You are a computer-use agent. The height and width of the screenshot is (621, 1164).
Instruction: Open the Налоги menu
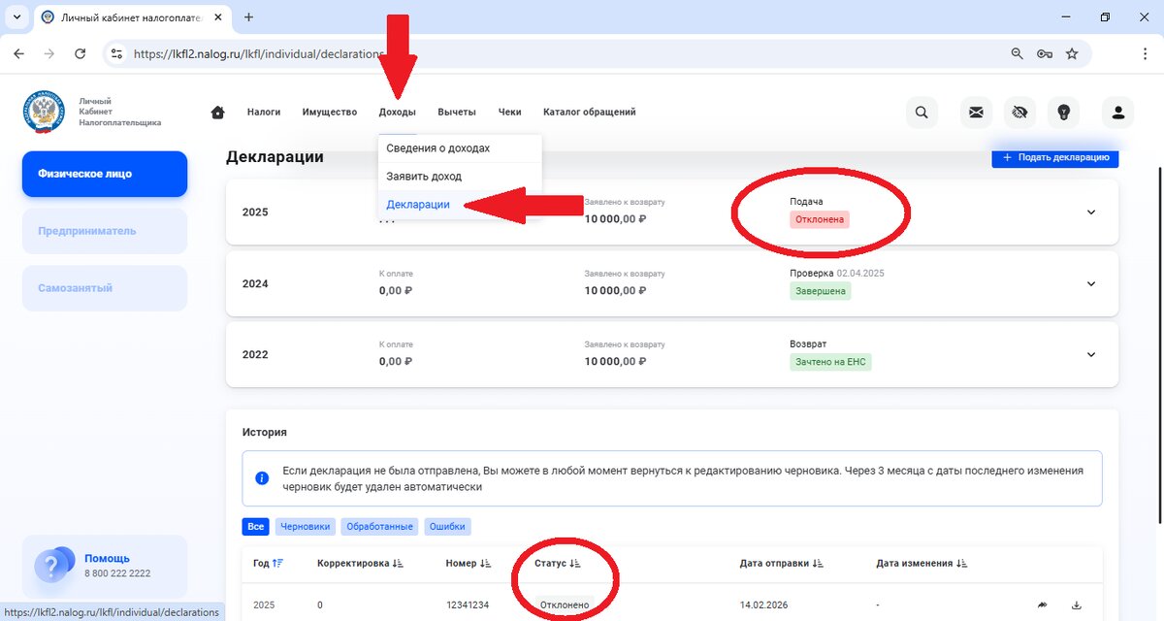click(x=264, y=113)
